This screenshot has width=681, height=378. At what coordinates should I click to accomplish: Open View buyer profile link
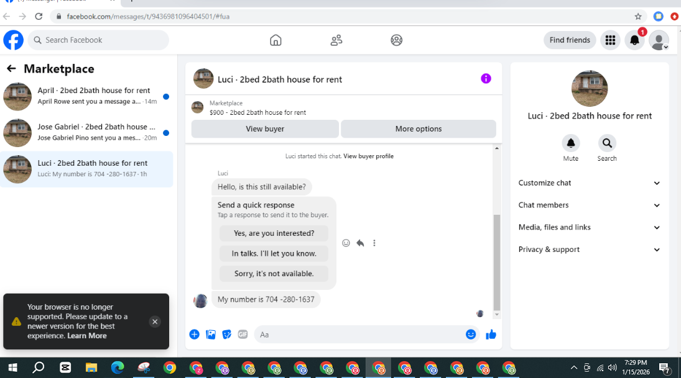(x=368, y=156)
